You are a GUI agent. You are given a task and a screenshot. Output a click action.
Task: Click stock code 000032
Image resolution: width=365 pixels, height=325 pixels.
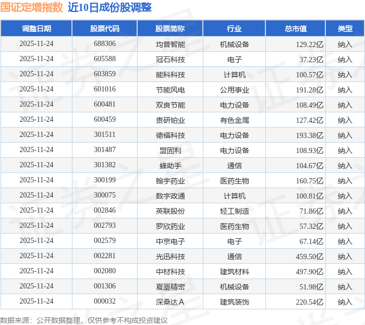coord(105,301)
